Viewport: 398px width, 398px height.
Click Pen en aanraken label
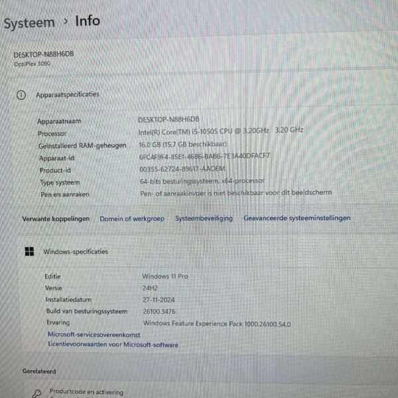click(65, 194)
